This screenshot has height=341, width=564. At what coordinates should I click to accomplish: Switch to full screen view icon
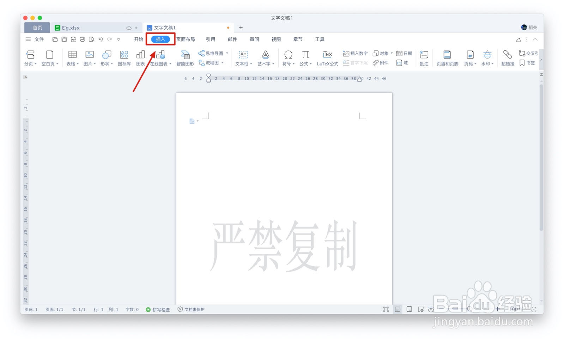tap(386, 309)
